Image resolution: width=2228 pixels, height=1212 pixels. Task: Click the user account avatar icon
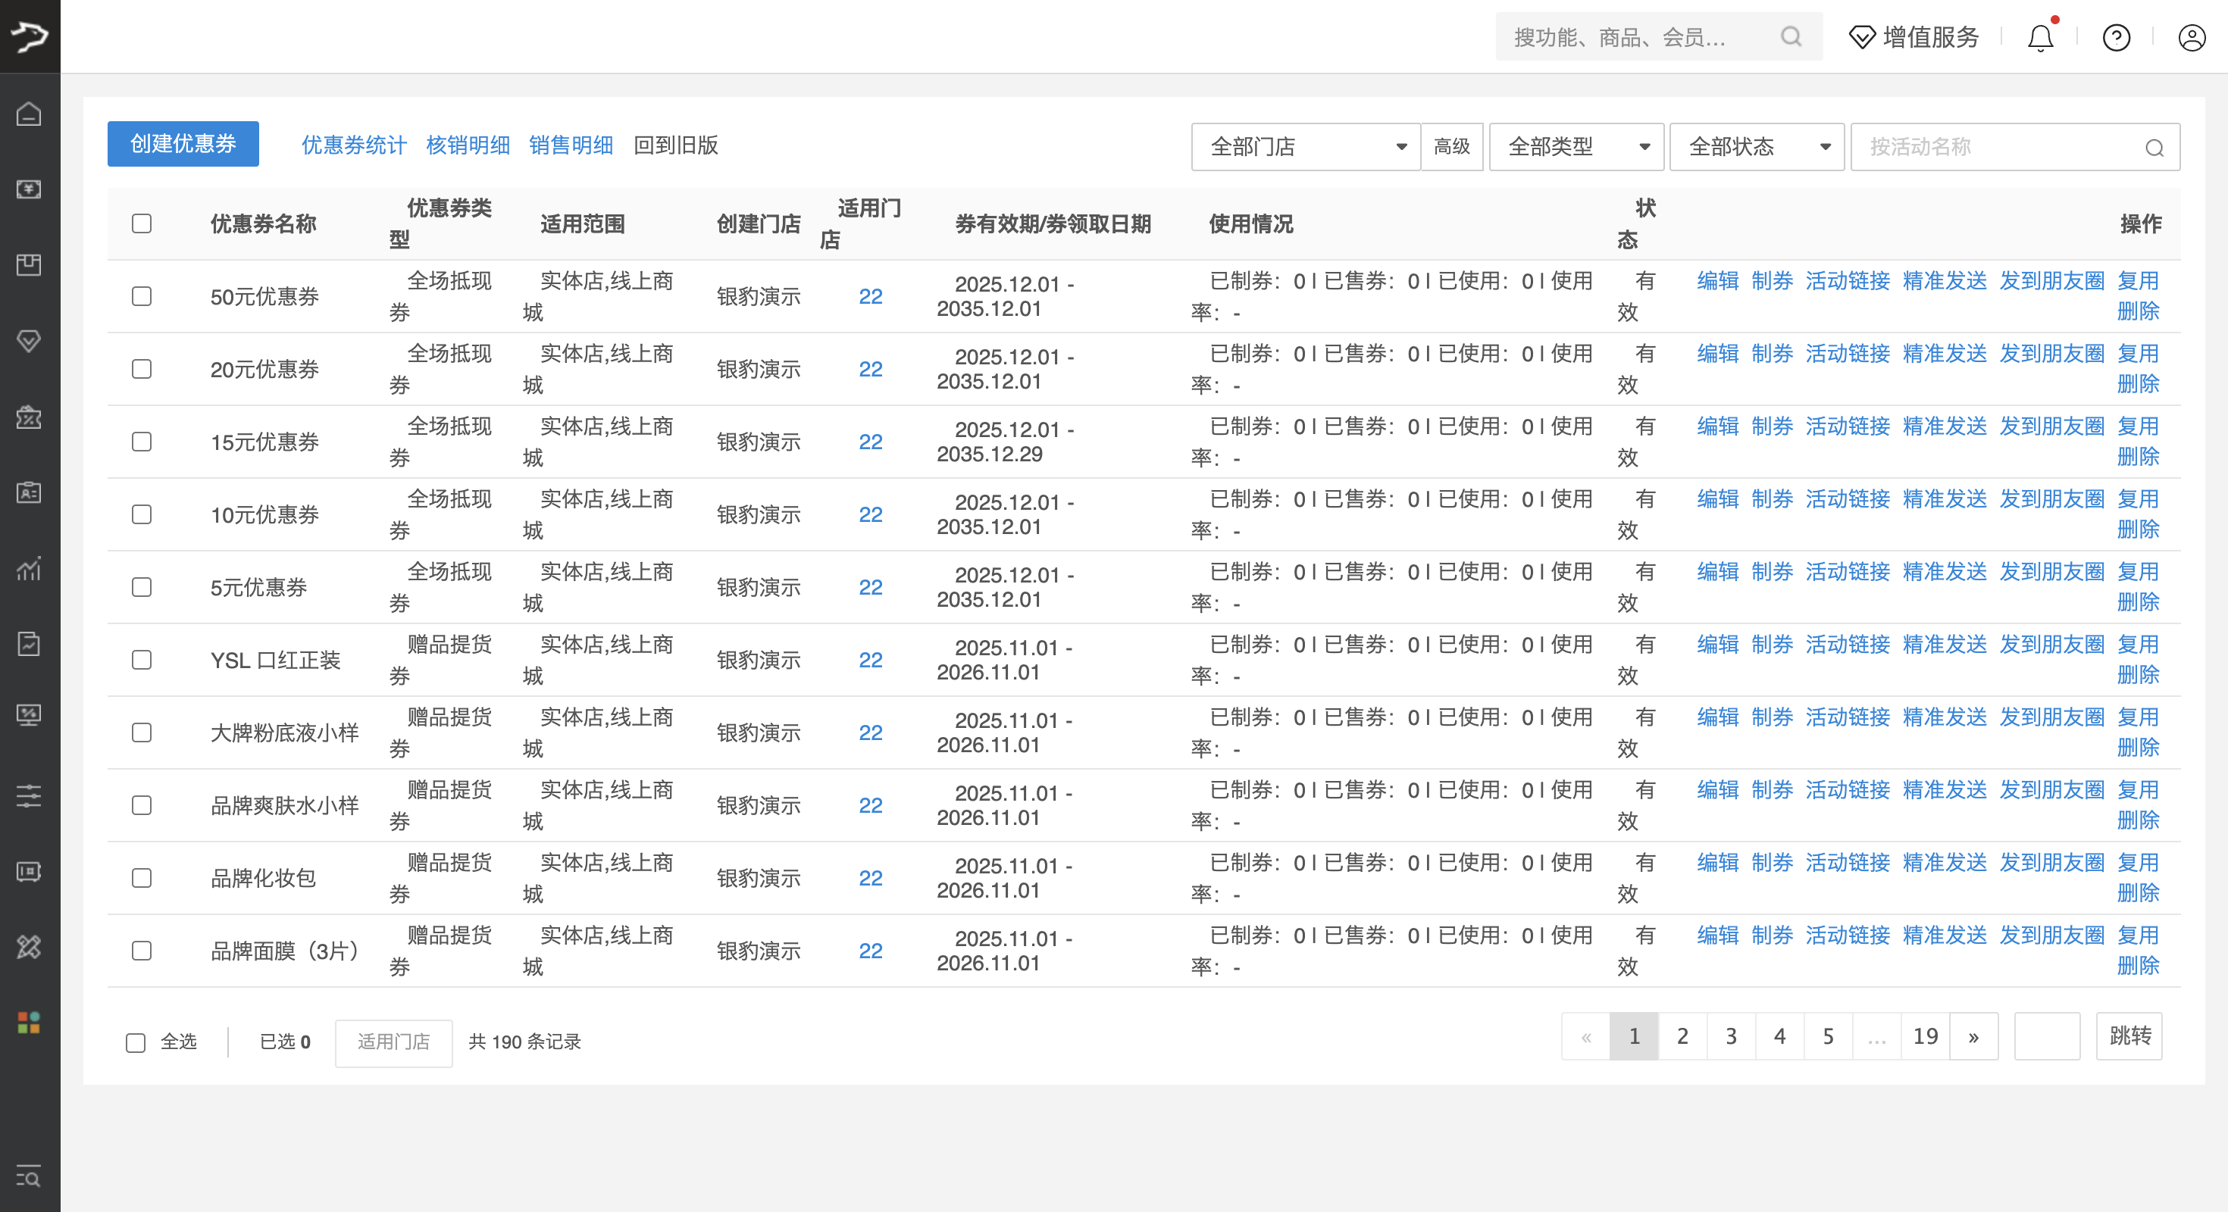point(2191,38)
